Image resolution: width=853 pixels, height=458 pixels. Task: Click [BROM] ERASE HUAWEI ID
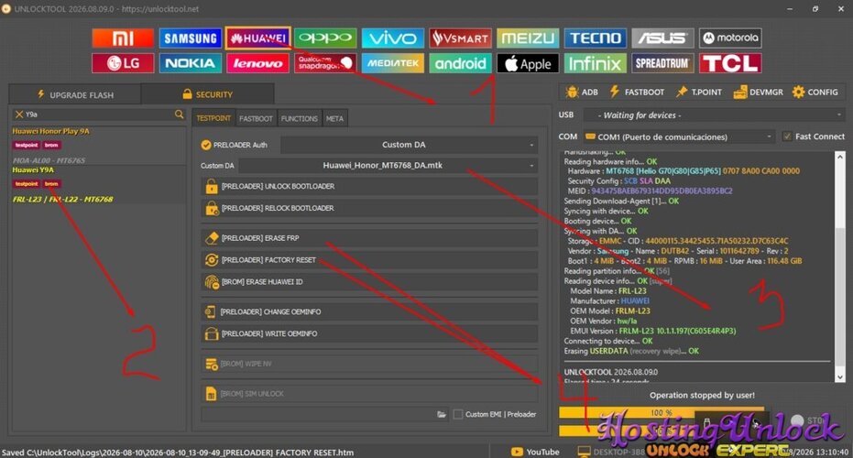click(x=369, y=282)
